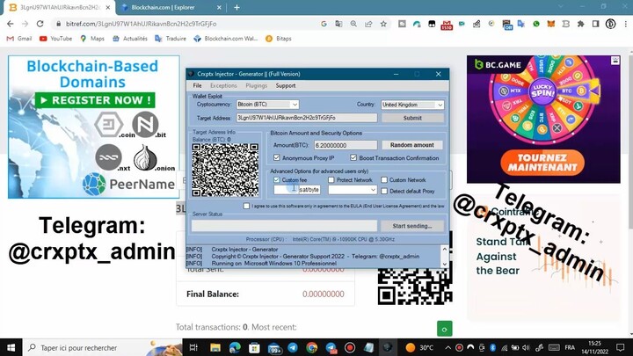
Task: Enable the Custom Network checkbox
Action: click(384, 179)
